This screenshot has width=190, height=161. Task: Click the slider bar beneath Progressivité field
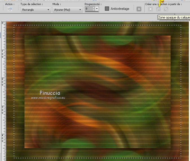pyautogui.click(x=92, y=12)
